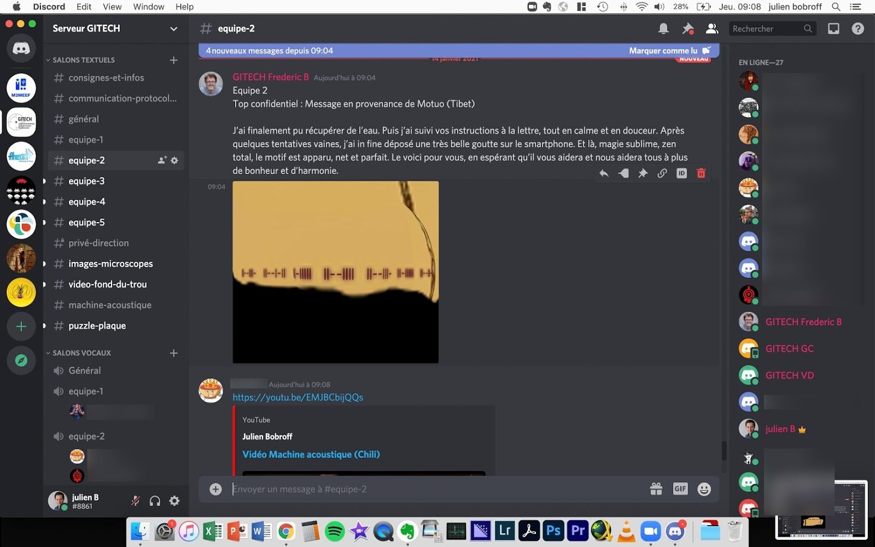The height and width of the screenshot is (547, 875).
Task: Create text channel plus next to SALONS TEXTUELS
Action: coord(174,60)
